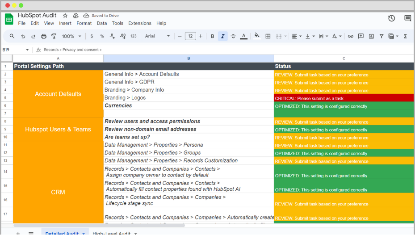Image resolution: width=415 pixels, height=235 pixels.
Task: Open Google Sheets home icon
Action: [x=9, y=19]
